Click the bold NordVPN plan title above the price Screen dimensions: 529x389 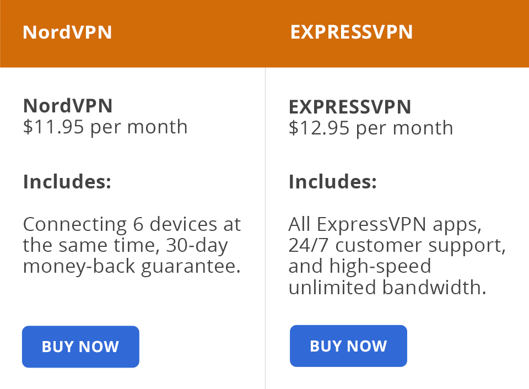click(67, 106)
